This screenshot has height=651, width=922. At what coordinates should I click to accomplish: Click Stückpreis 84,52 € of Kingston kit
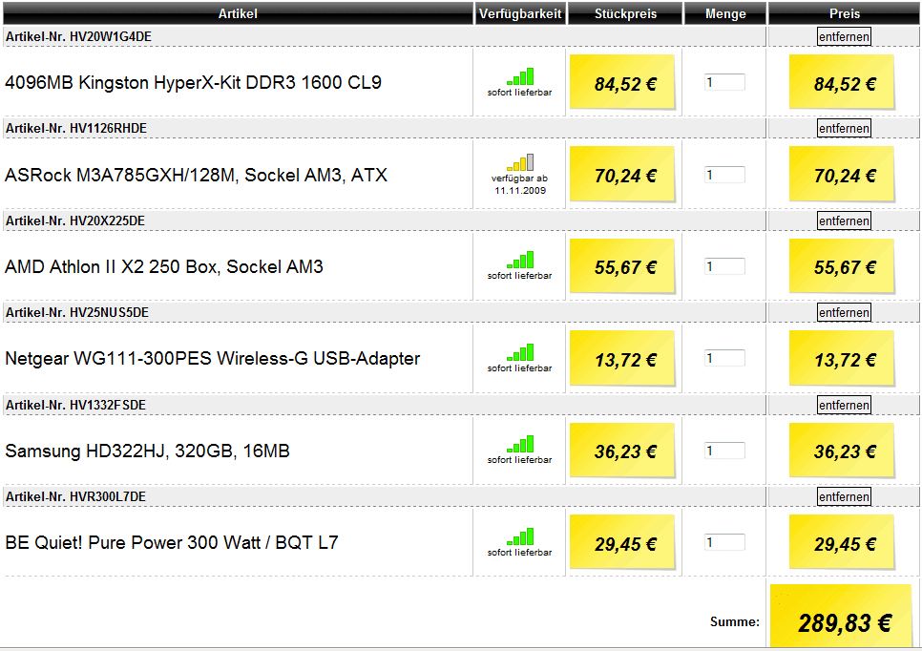(x=622, y=82)
